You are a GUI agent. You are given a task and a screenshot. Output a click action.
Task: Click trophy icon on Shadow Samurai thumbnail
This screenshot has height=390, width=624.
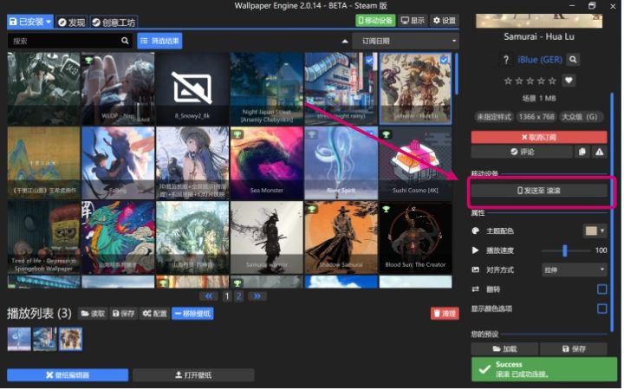(x=312, y=209)
